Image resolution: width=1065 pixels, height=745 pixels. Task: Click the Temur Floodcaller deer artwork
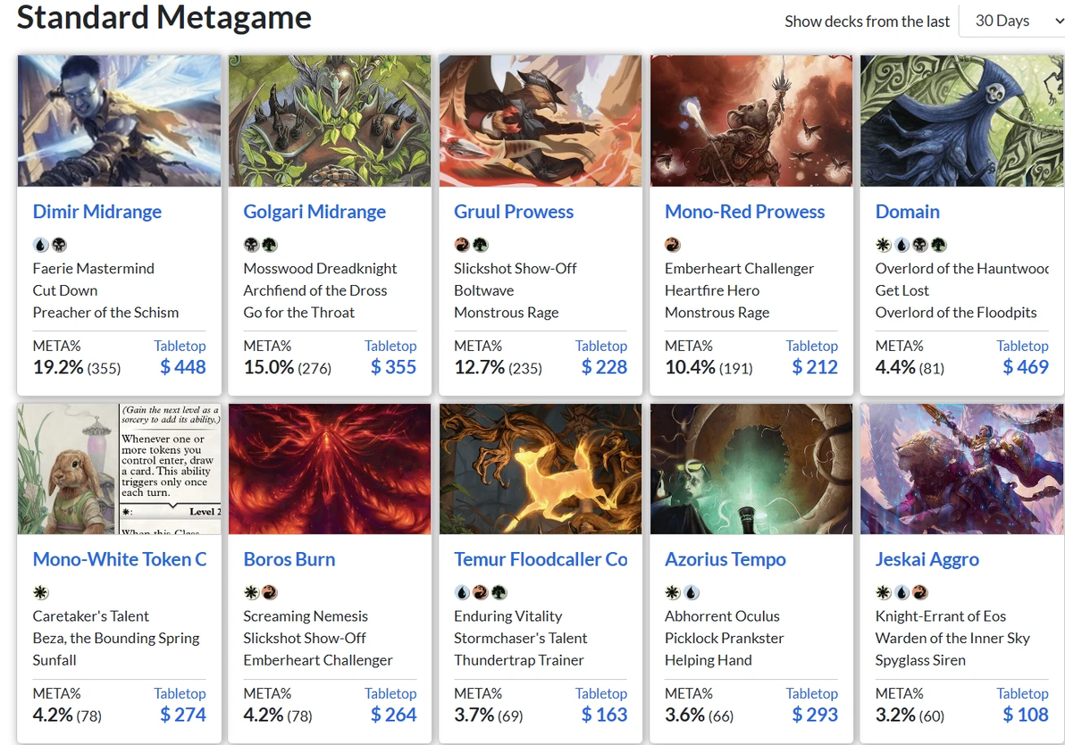coord(541,468)
